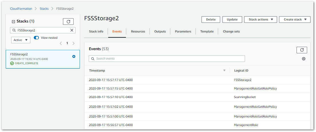Click the Update button

(x=232, y=19)
